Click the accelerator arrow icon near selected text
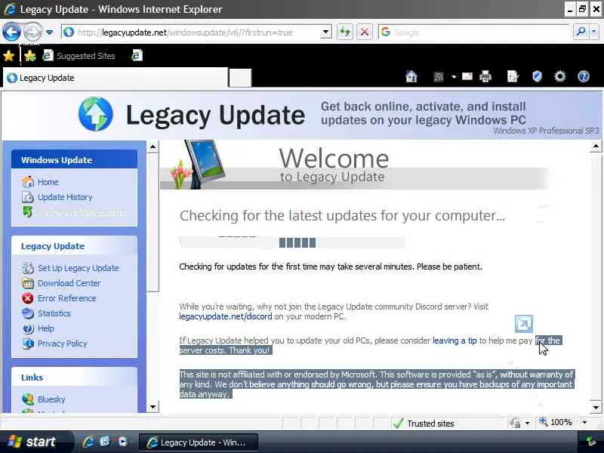This screenshot has height=453, width=604. click(524, 324)
